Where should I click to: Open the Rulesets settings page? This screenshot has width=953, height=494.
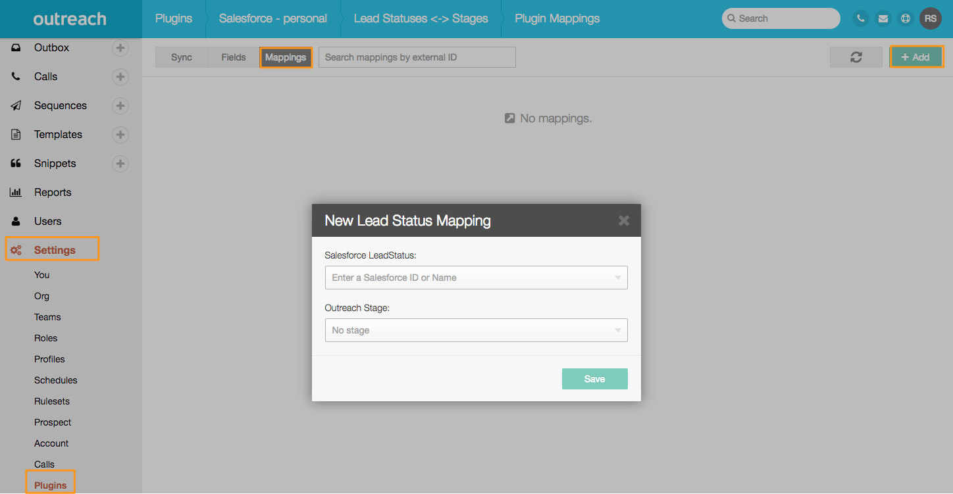click(x=52, y=401)
